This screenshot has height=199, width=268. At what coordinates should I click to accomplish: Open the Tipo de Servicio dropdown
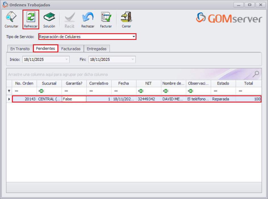point(134,36)
